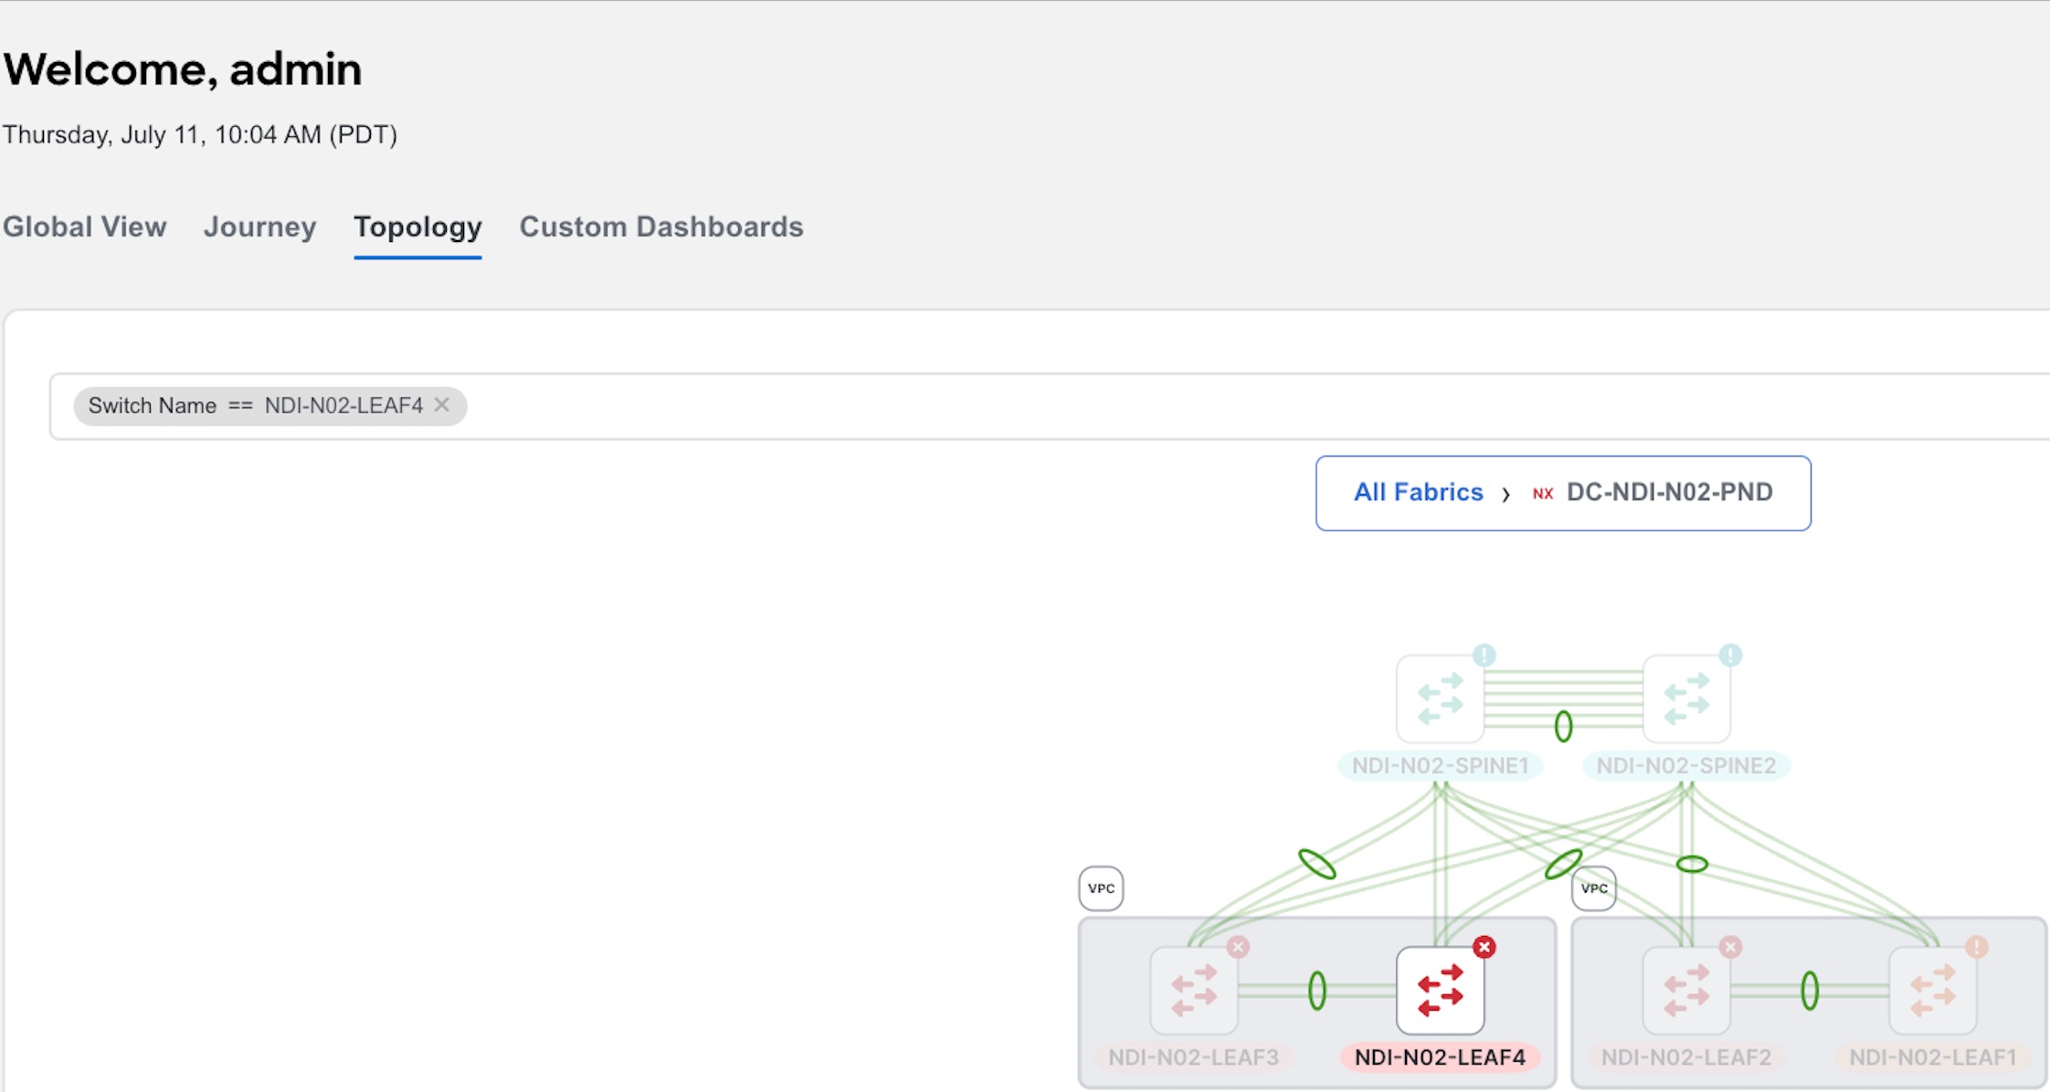Click port-channel ring between LEAF3 and LEAF4
The width and height of the screenshot is (2050, 1092).
(x=1317, y=991)
